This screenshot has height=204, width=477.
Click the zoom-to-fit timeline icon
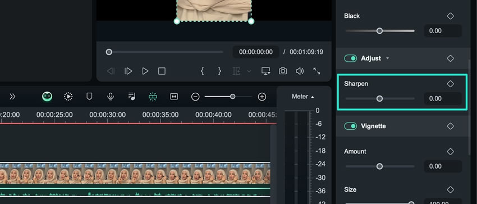174,97
